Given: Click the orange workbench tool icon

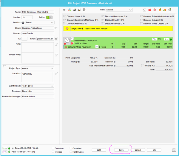Looking at the screenshot, I should [165, 10].
